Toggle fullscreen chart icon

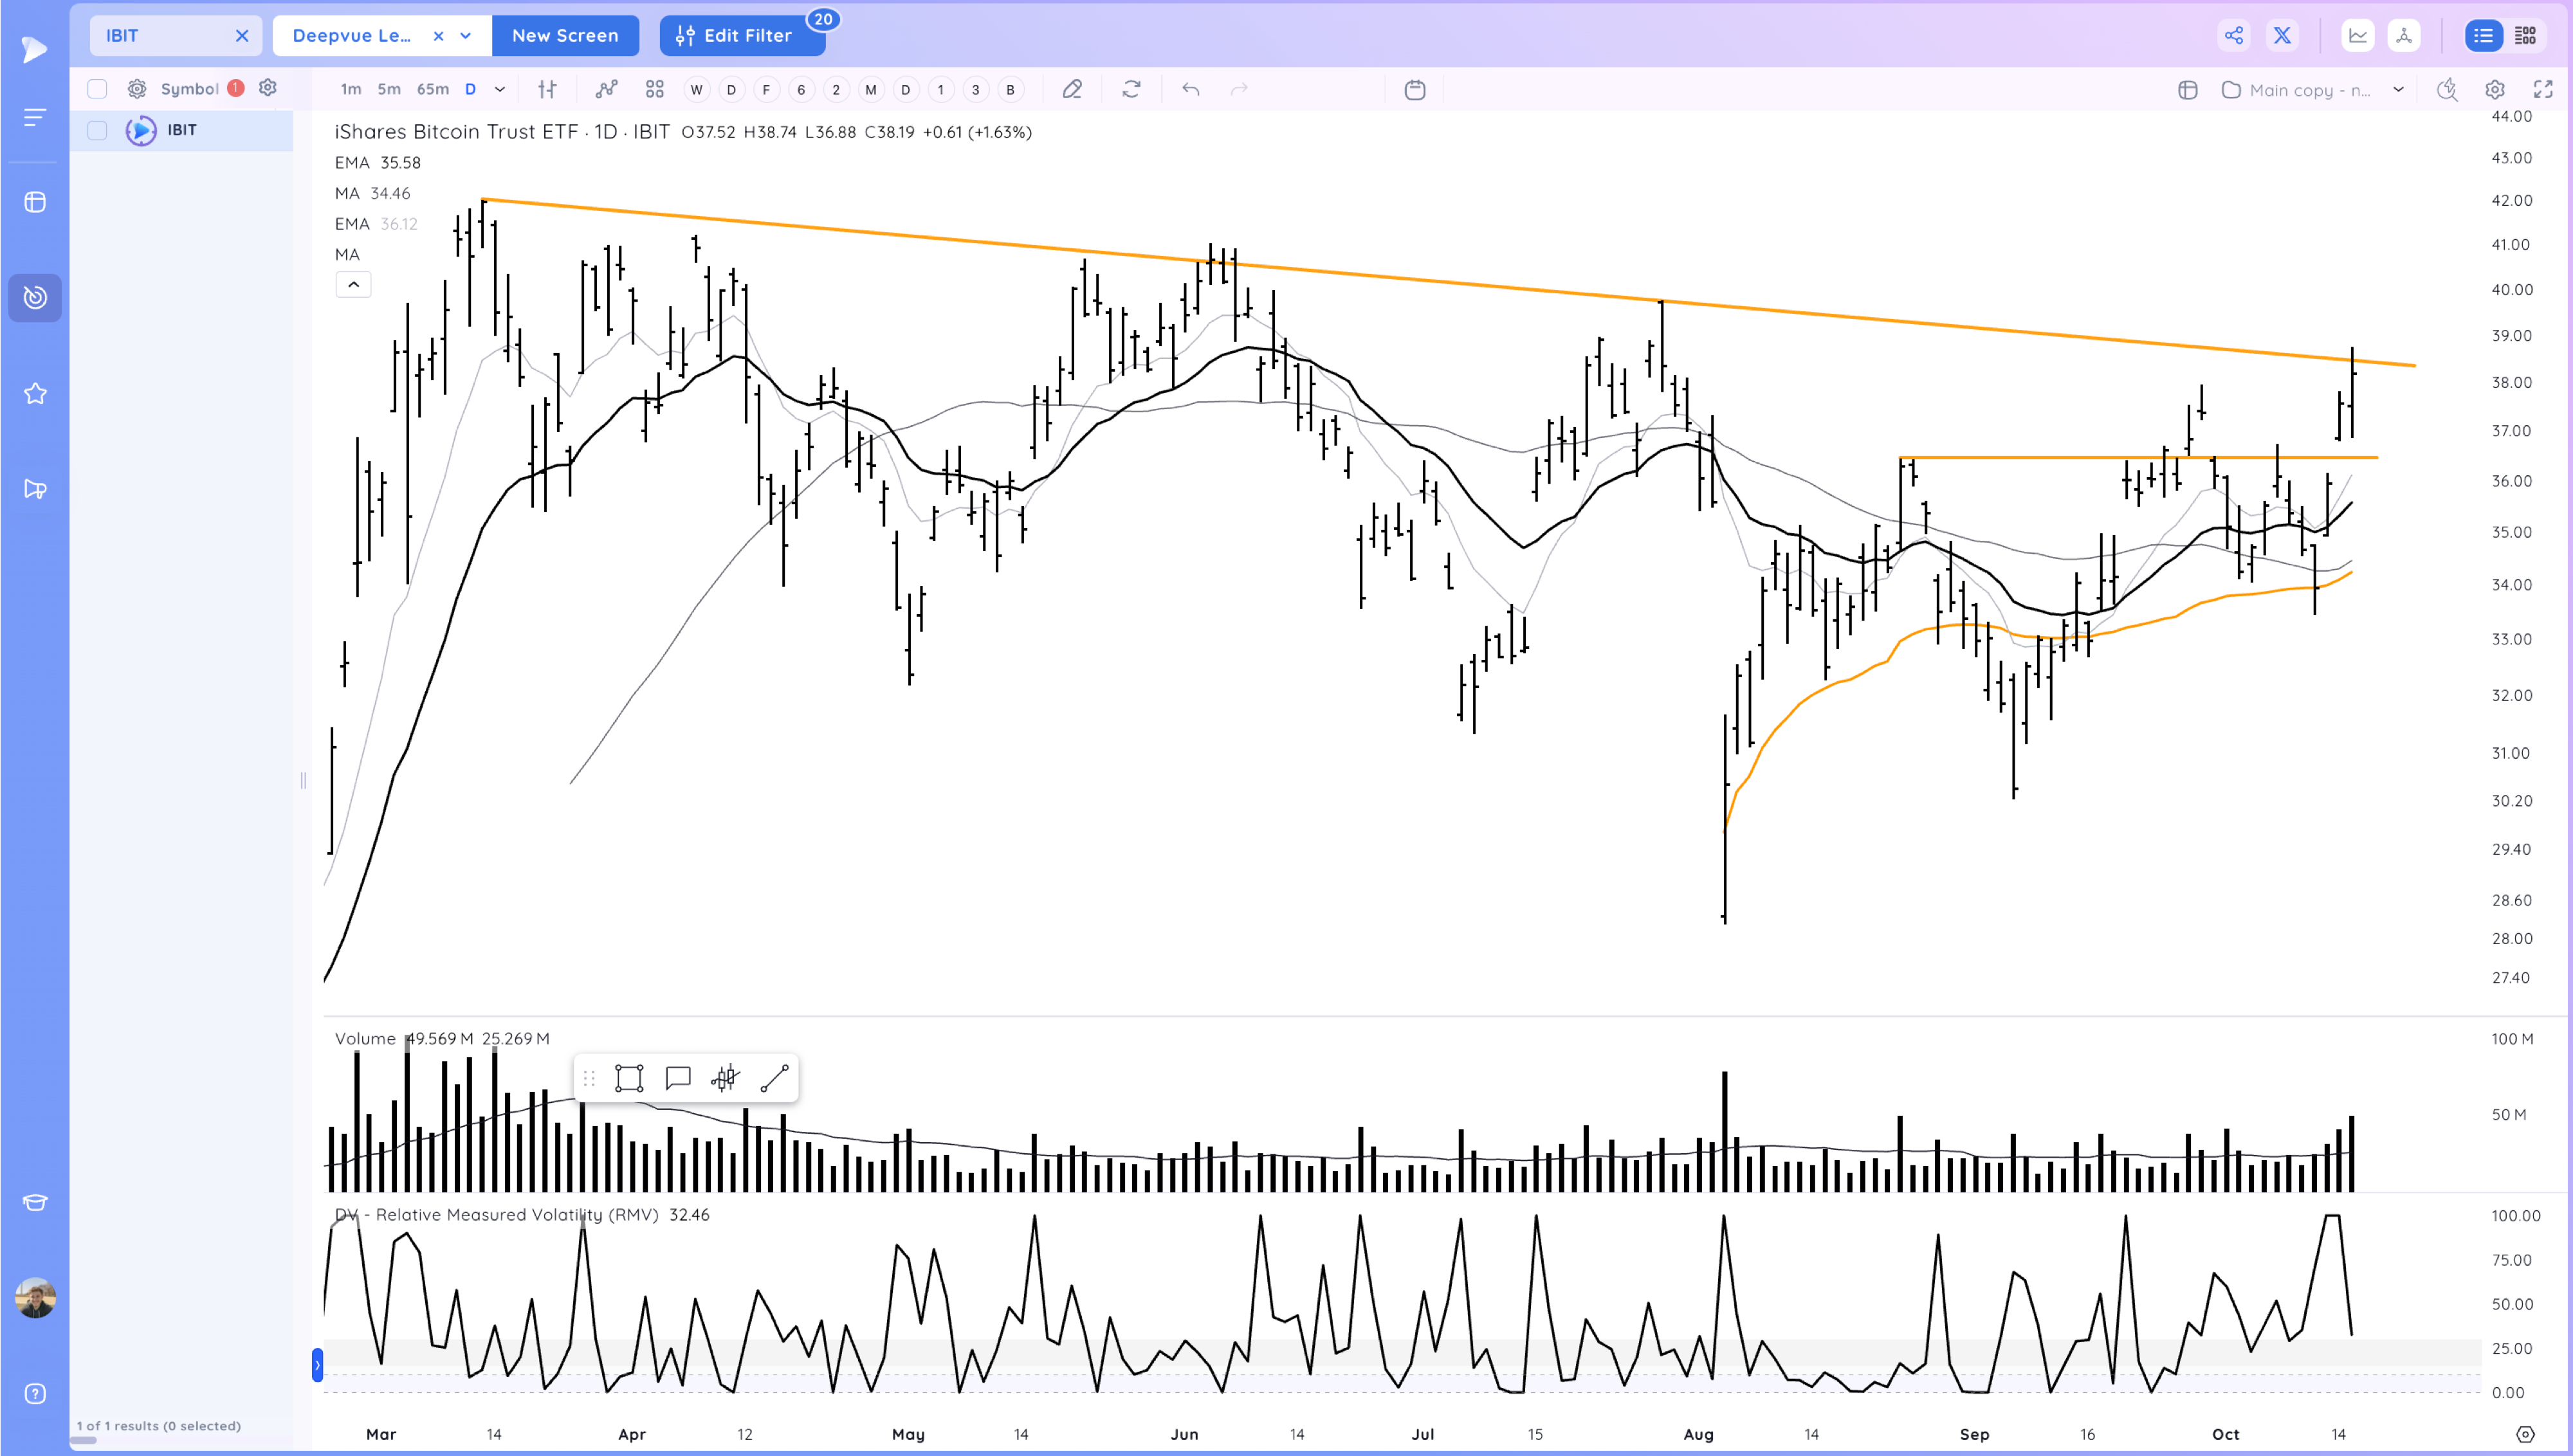tap(2543, 89)
